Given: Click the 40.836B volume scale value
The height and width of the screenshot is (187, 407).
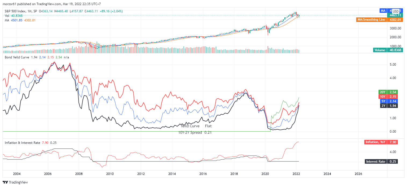Looking at the screenshot, I should 395,50.
